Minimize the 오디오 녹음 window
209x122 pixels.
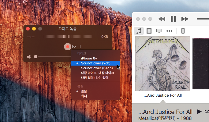pos(34,29)
